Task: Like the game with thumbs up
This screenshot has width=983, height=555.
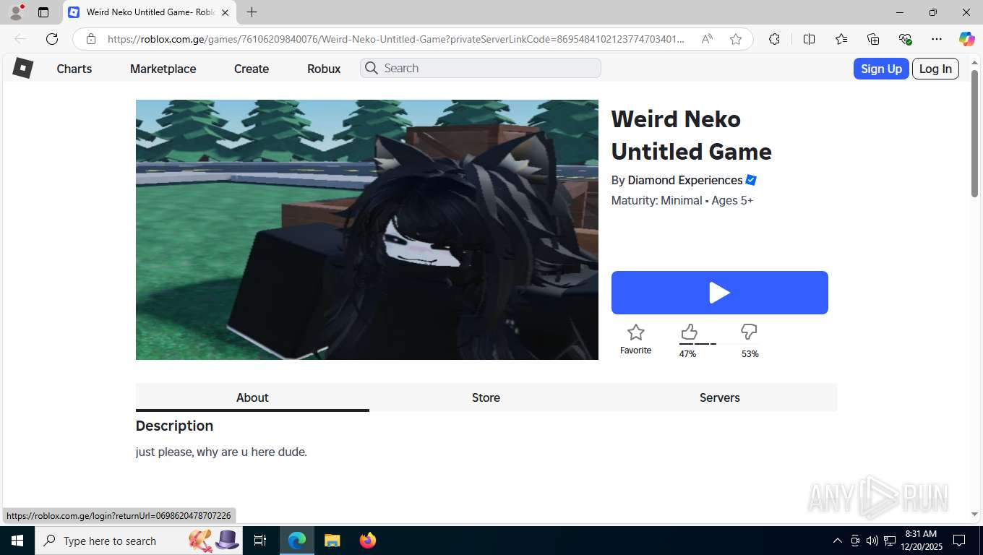Action: [x=689, y=332]
